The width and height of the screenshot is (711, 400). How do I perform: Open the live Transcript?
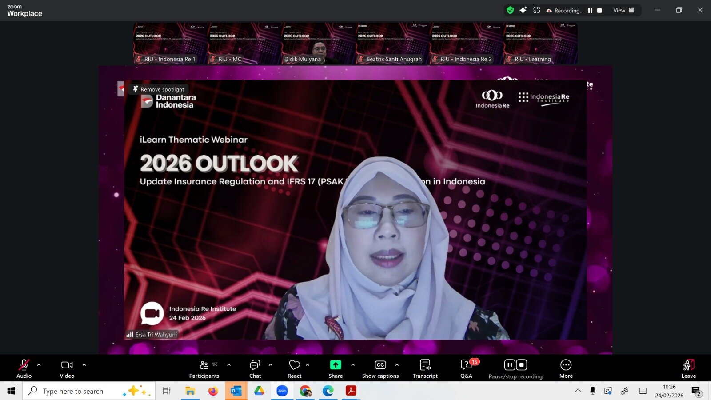[425, 366]
